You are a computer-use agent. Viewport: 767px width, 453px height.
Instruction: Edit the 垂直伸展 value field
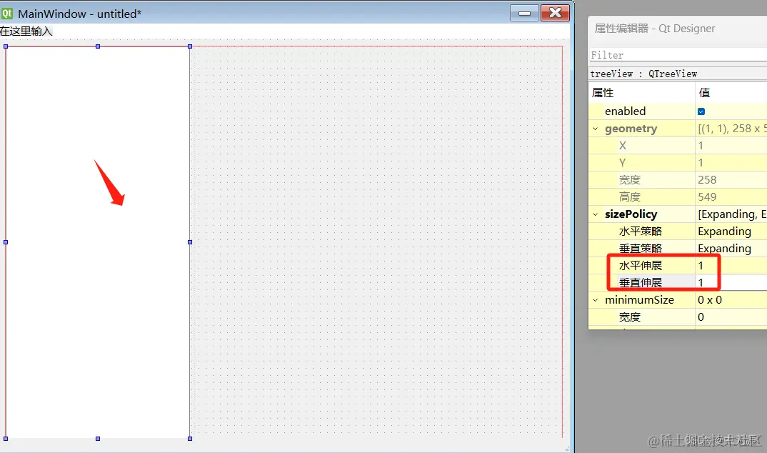[x=731, y=283]
